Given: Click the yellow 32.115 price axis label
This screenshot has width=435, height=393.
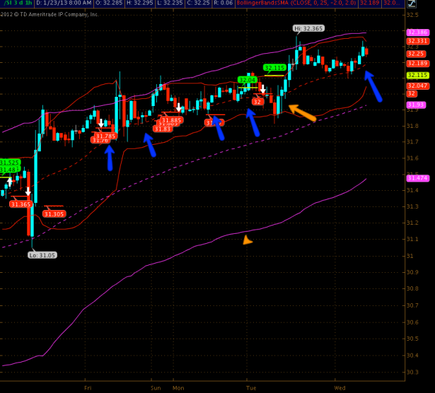Looking at the screenshot, I should coord(416,75).
